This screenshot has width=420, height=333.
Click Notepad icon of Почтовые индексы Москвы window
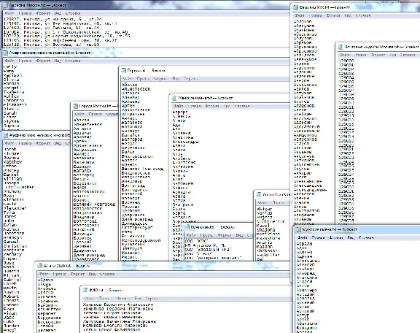click(x=341, y=47)
